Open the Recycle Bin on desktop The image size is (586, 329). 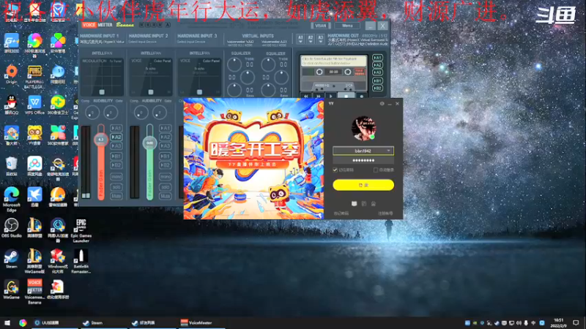12,166
